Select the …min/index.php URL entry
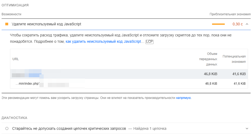The image size is (252, 134). (28, 84)
